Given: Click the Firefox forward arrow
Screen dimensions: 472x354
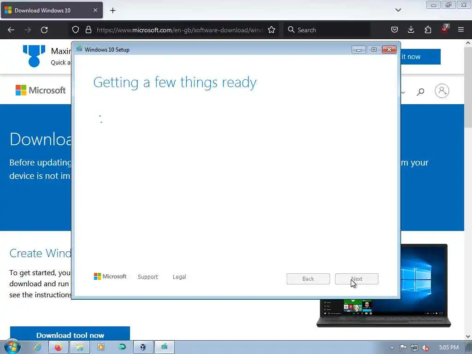Looking at the screenshot, I should [x=28, y=30].
